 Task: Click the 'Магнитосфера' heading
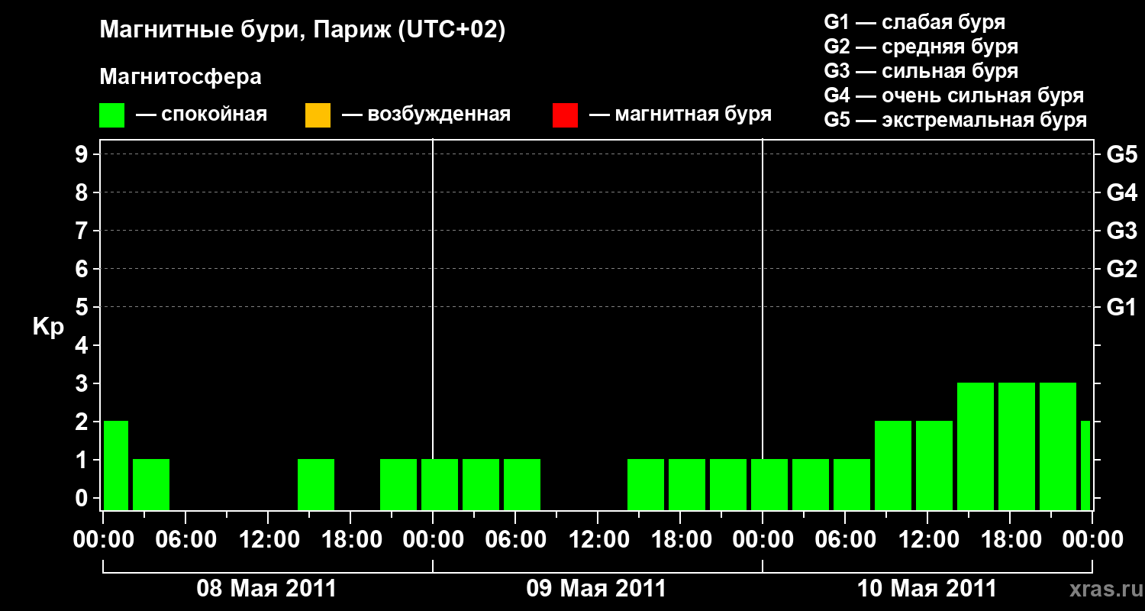180,77
